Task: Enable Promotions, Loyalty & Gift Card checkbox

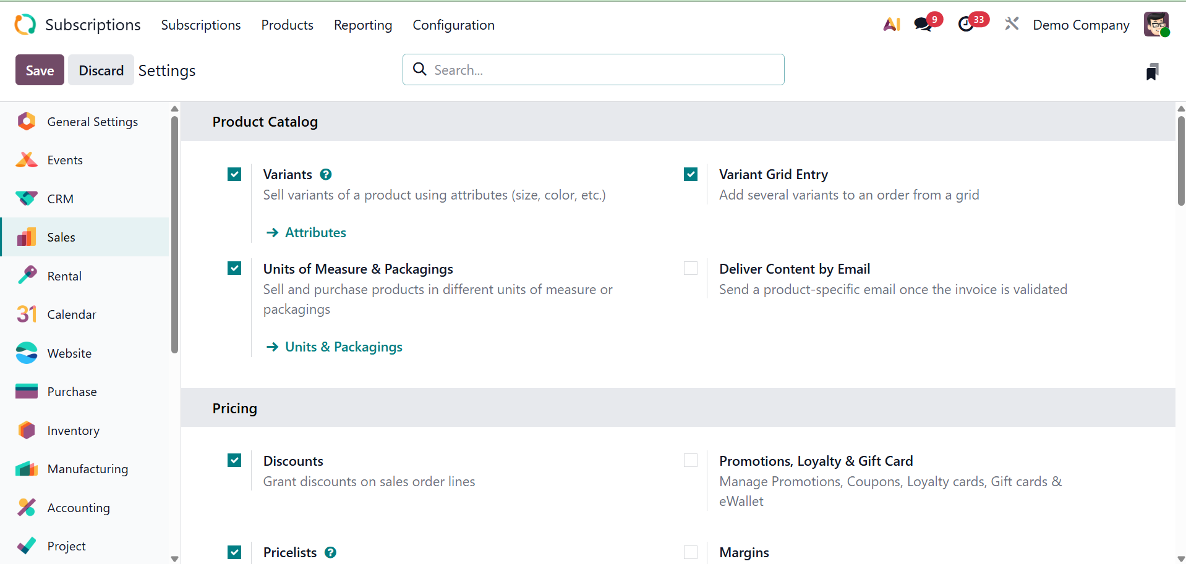Action: click(691, 461)
